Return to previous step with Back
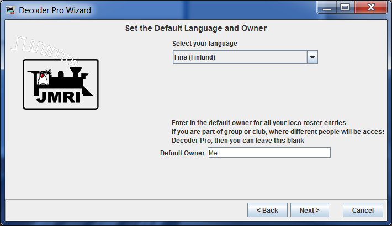This screenshot has width=392, height=226. point(267,210)
